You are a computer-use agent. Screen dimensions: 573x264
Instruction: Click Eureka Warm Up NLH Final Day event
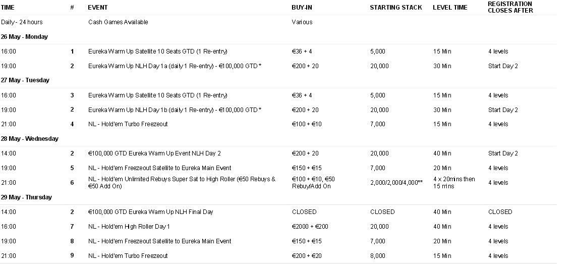(x=150, y=212)
